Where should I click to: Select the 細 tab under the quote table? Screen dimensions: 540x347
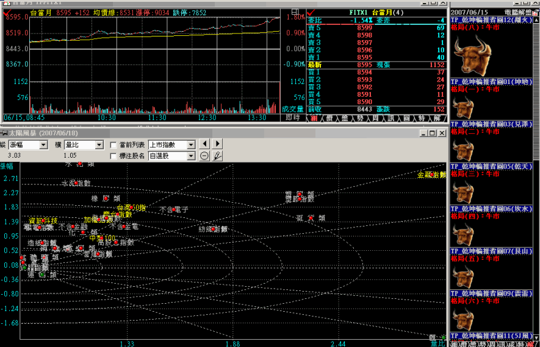[x=314, y=118]
